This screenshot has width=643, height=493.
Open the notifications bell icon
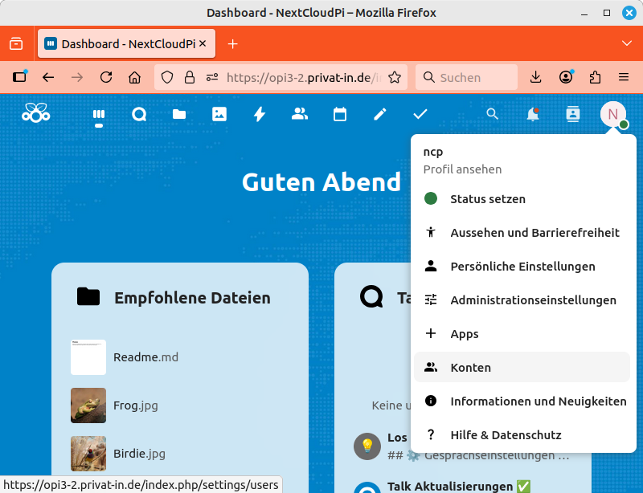[533, 114]
